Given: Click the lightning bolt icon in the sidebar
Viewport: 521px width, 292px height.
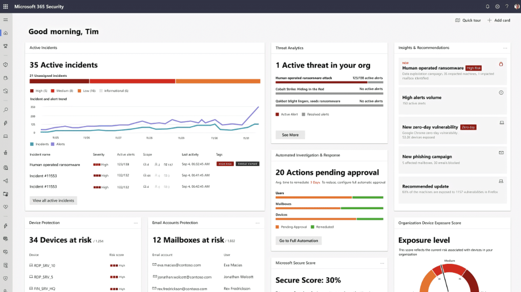Looking at the screenshot, I should tap(5, 123).
